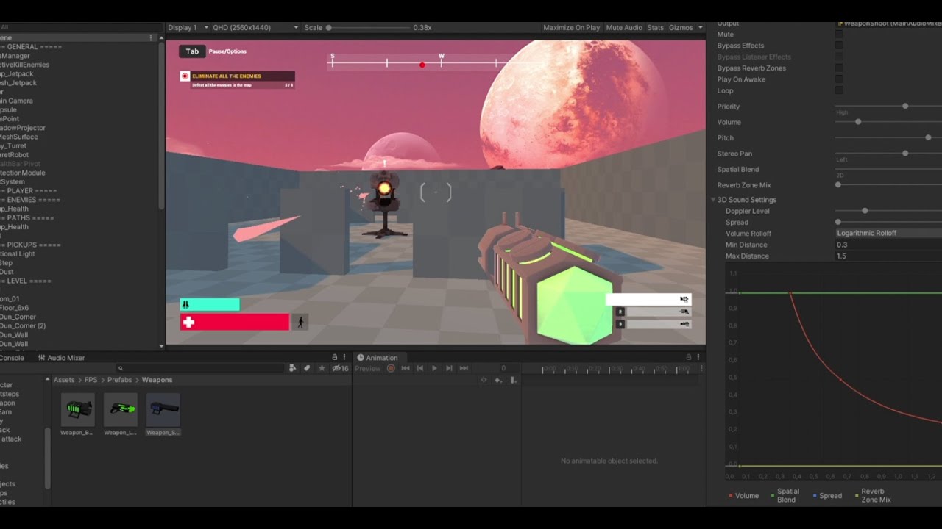The width and height of the screenshot is (942, 529).
Task: Navigate to Prefabs in the breadcrumb
Action: [x=119, y=380]
